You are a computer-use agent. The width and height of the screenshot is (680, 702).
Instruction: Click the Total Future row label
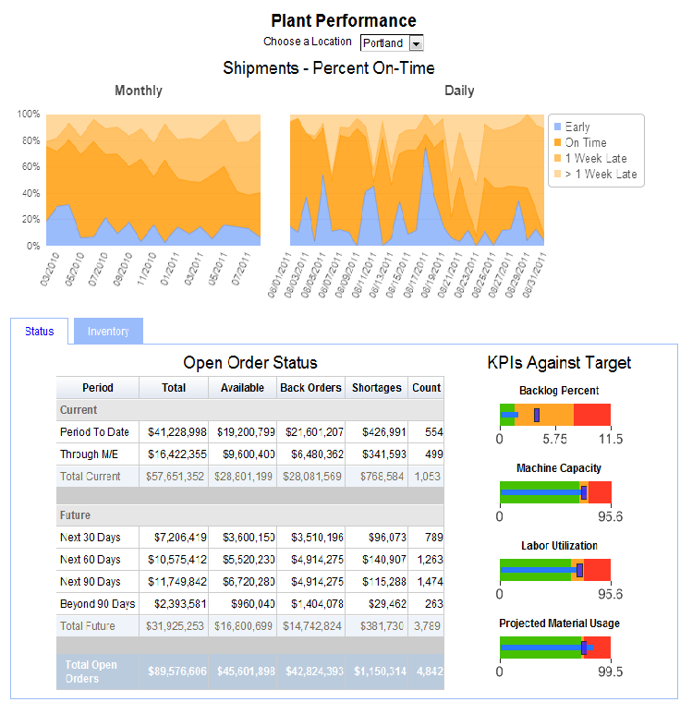click(88, 626)
